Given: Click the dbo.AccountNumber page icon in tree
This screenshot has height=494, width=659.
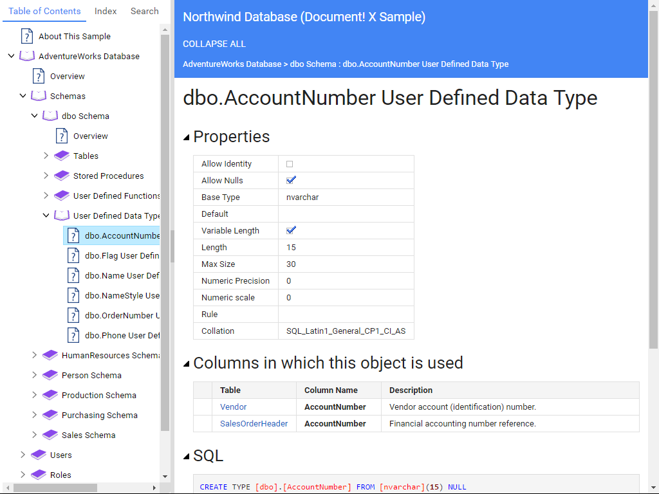Looking at the screenshot, I should [73, 235].
